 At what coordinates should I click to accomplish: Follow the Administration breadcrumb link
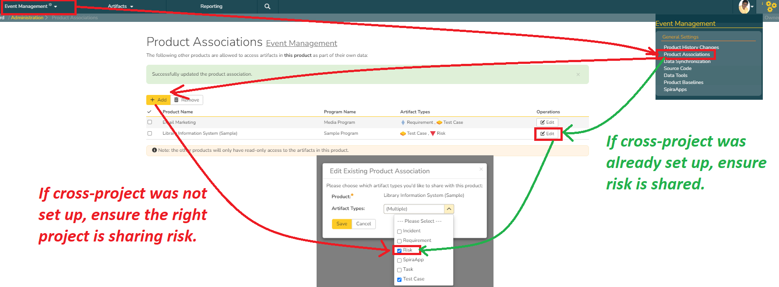[27, 18]
